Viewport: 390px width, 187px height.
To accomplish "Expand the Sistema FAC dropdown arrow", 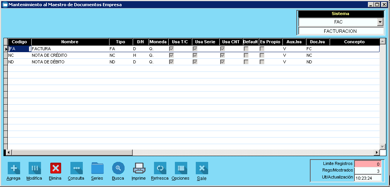I will click(x=380, y=22).
